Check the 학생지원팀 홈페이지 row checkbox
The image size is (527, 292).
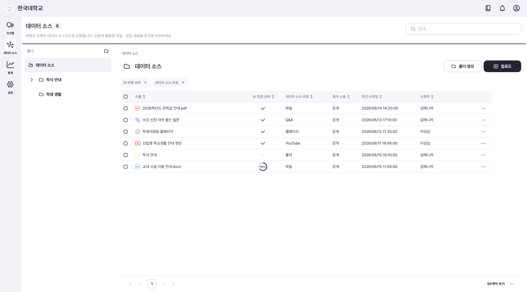click(126, 132)
